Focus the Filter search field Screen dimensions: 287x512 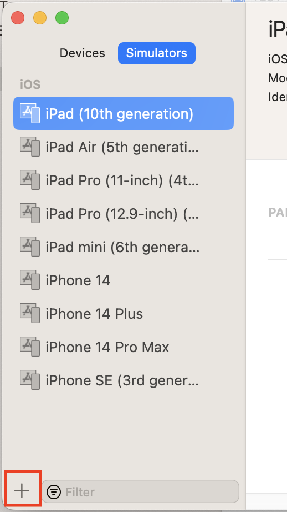[140, 491]
